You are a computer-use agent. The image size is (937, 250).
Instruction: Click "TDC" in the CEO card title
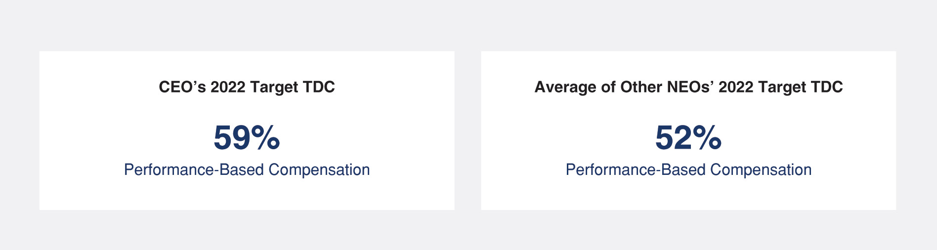[x=319, y=87]
